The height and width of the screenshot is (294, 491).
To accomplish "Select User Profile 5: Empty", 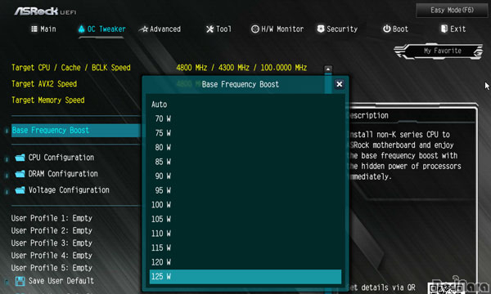I will click(52, 268).
